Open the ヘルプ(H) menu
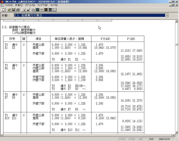 (54, 5)
